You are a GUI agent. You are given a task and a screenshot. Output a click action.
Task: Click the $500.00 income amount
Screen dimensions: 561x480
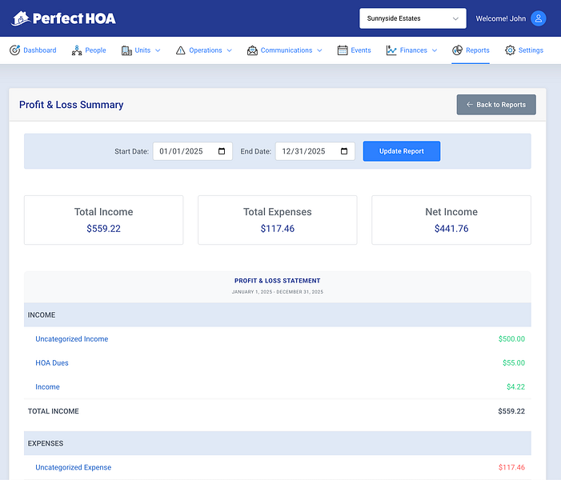511,338
